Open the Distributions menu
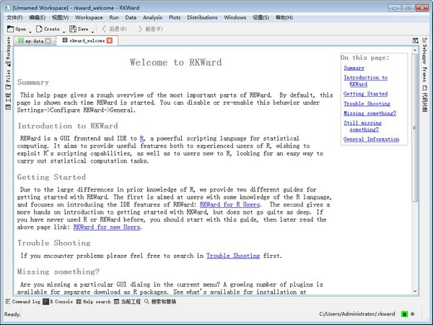 (x=202, y=17)
